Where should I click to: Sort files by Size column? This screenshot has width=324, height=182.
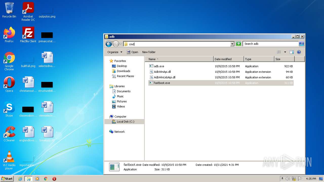tap(284, 59)
